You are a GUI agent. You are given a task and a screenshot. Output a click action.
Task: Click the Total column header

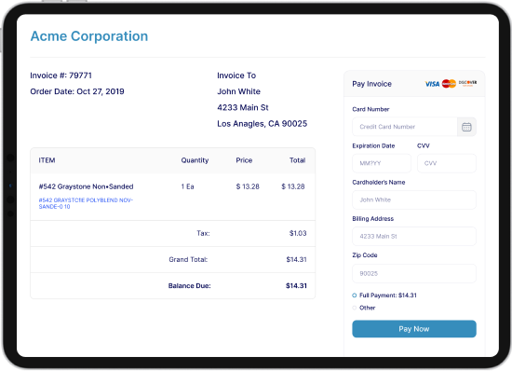coord(297,160)
